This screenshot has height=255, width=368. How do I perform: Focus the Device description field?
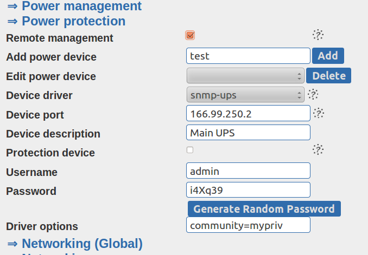[248, 133]
